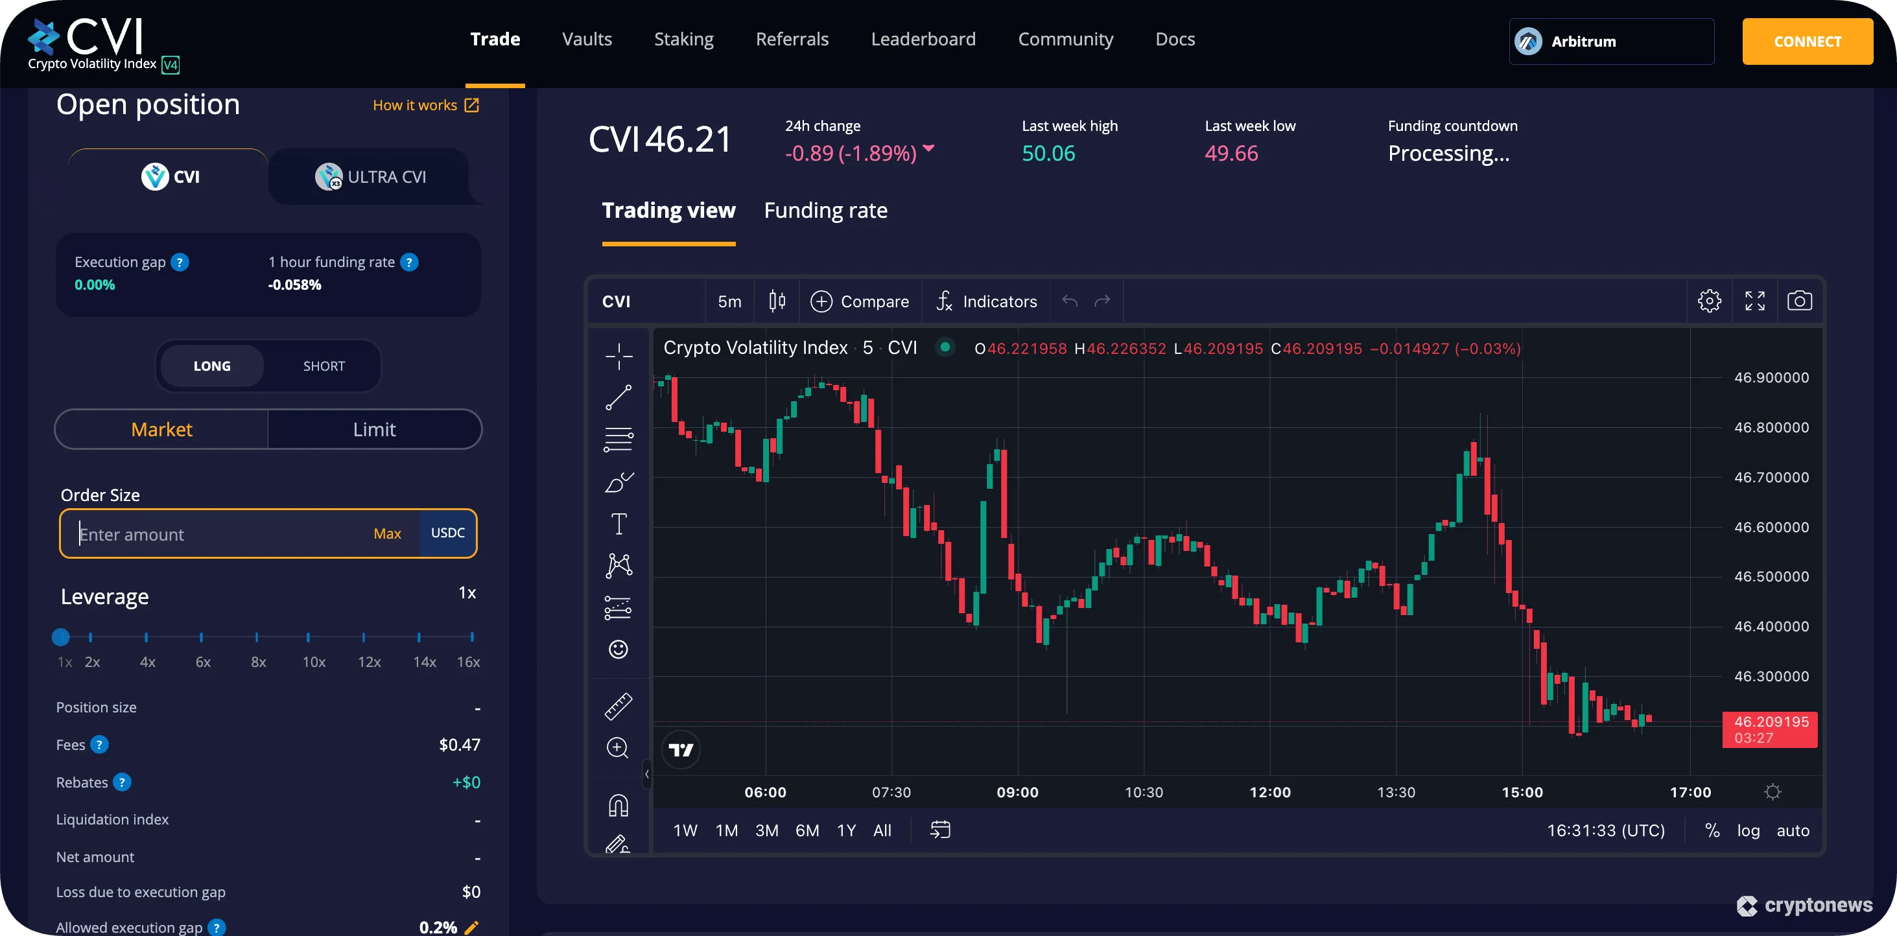Open the Referrals page
This screenshot has width=1897, height=936.
pos(792,39)
